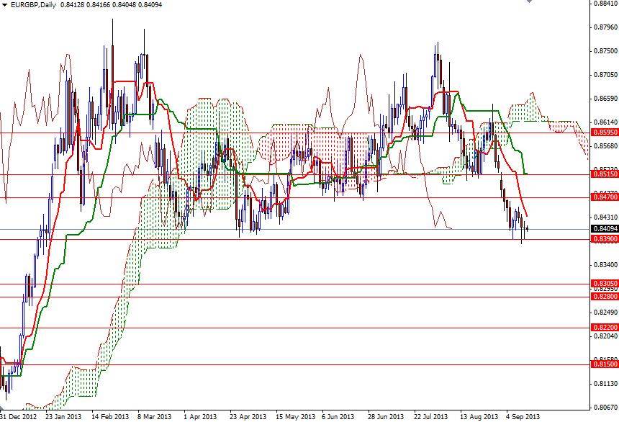
Task: Select the 0.83900 support level label
Action: click(x=605, y=239)
